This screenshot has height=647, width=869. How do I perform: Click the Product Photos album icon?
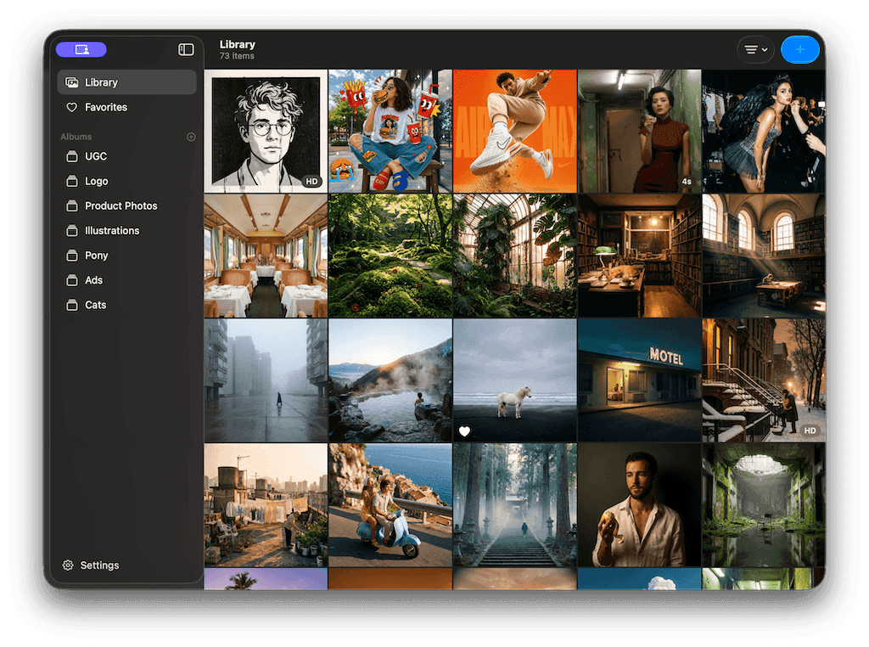[72, 205]
